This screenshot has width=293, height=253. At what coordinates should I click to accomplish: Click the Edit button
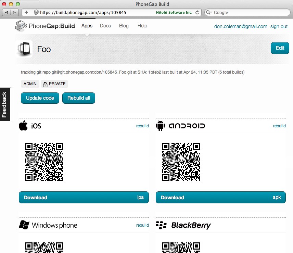point(280,48)
